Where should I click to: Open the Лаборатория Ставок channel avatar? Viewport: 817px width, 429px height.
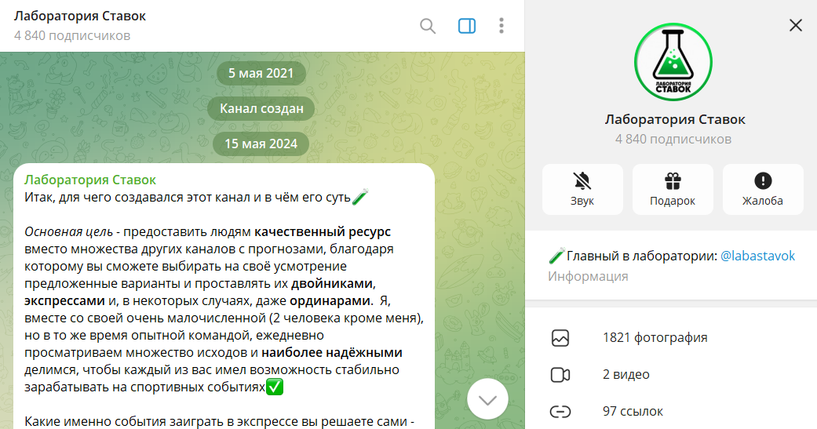coord(673,63)
